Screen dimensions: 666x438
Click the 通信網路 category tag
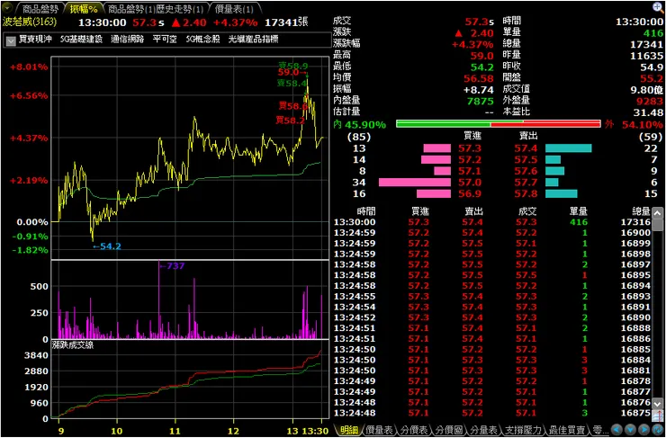(128, 40)
